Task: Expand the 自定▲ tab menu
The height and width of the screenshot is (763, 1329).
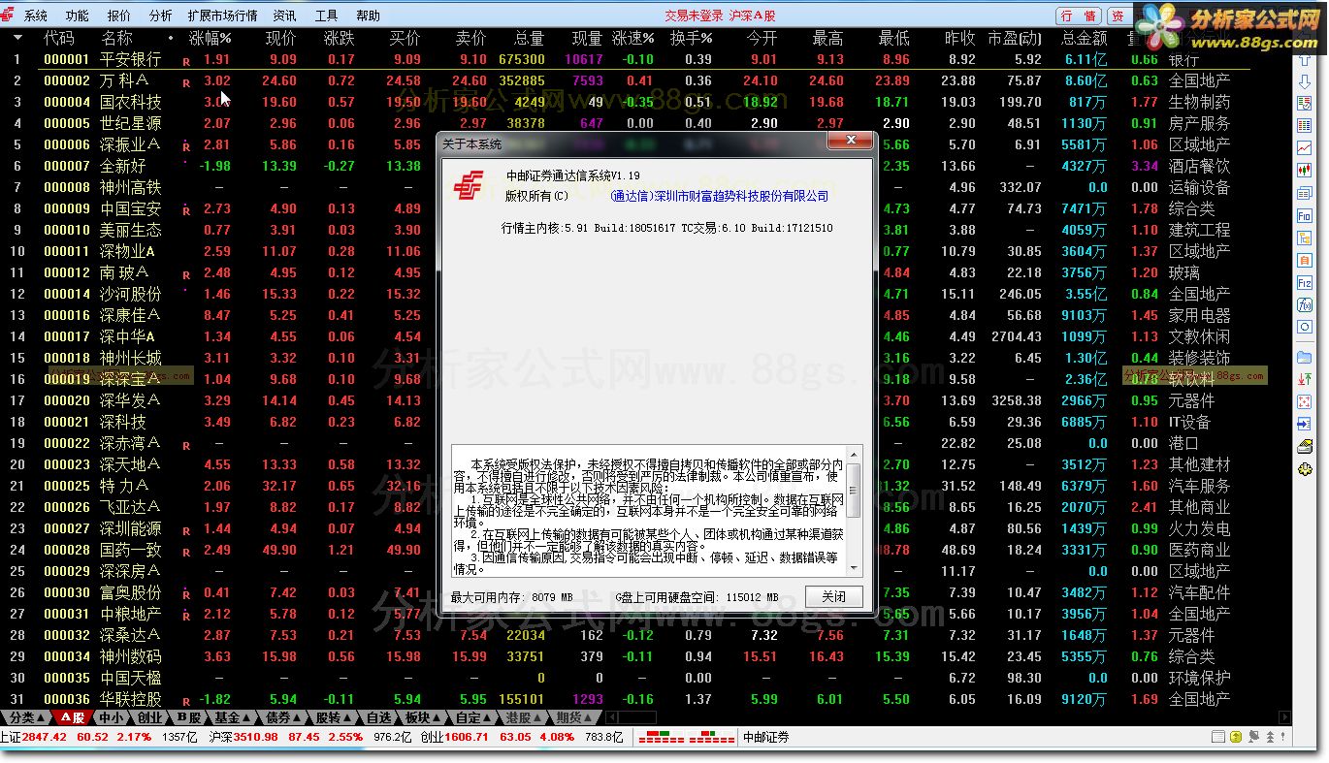Action: tap(473, 718)
